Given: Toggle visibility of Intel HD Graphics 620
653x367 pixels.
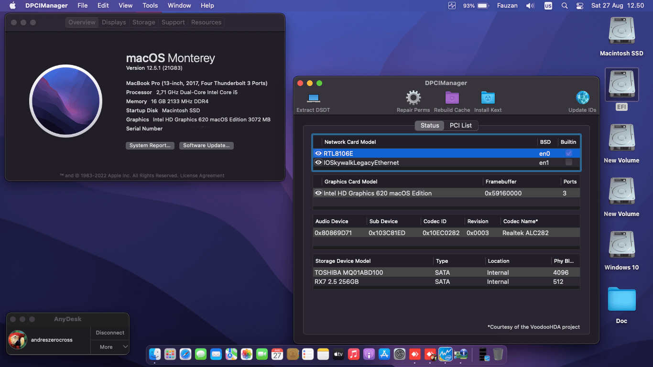Looking at the screenshot, I should (x=318, y=193).
